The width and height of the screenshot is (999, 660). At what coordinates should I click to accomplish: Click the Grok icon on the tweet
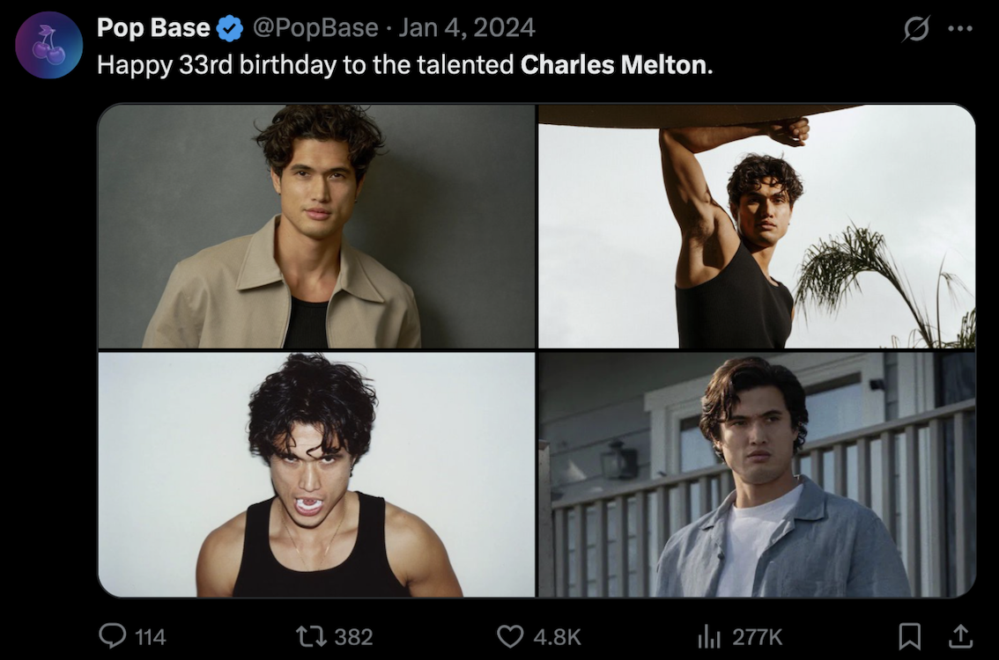coord(916,29)
